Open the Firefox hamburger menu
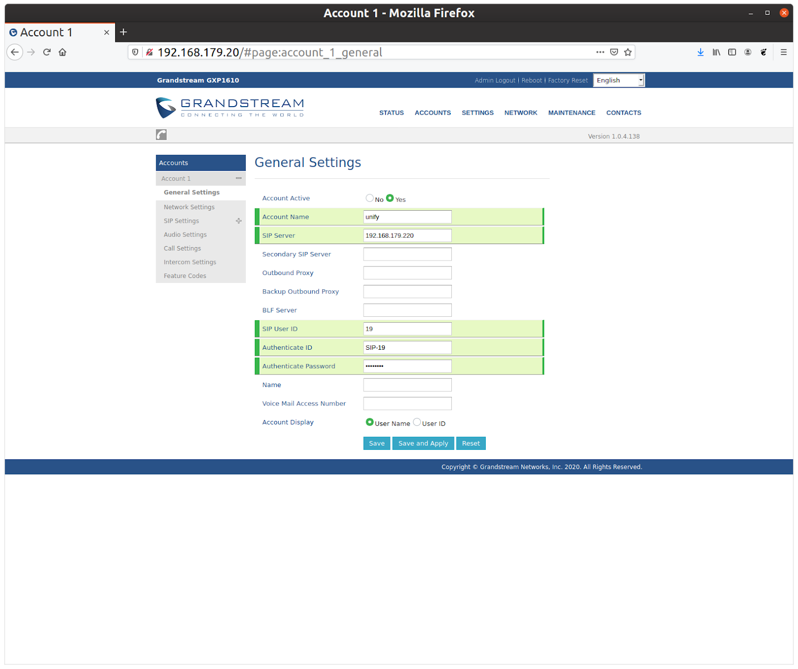 coord(784,52)
